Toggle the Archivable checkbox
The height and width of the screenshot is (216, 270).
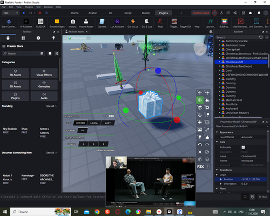[x=243, y=147]
